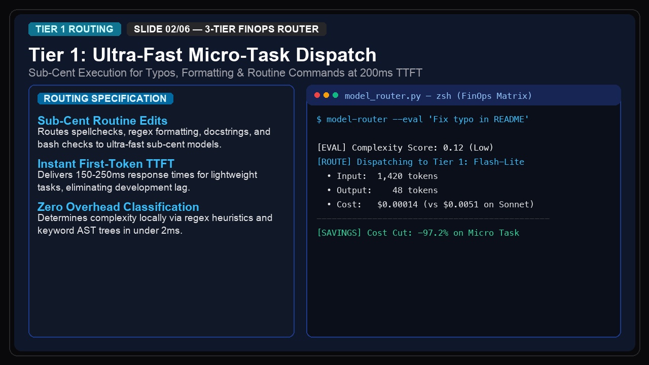
Task: Click the command line "$ model-router --eval 'Fix typo in README'"
Action: pos(423,119)
